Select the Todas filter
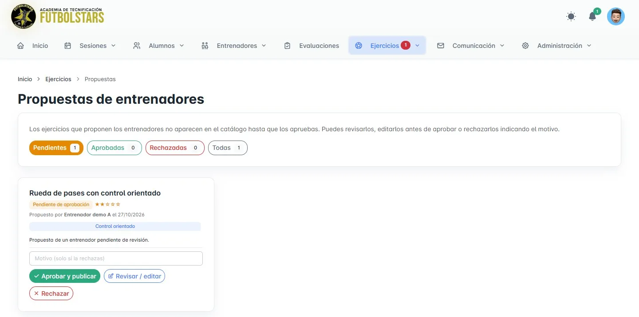The height and width of the screenshot is (317, 639). pyautogui.click(x=228, y=148)
